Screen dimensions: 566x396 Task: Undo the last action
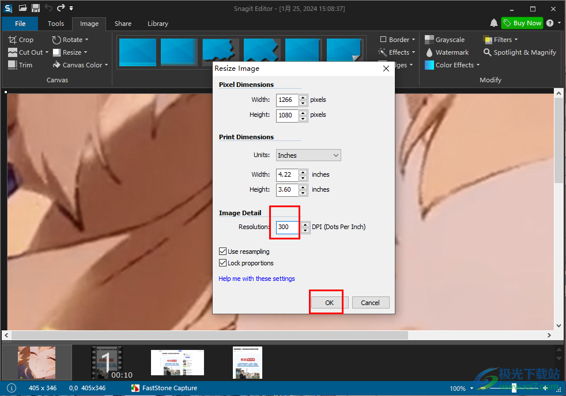coord(48,7)
